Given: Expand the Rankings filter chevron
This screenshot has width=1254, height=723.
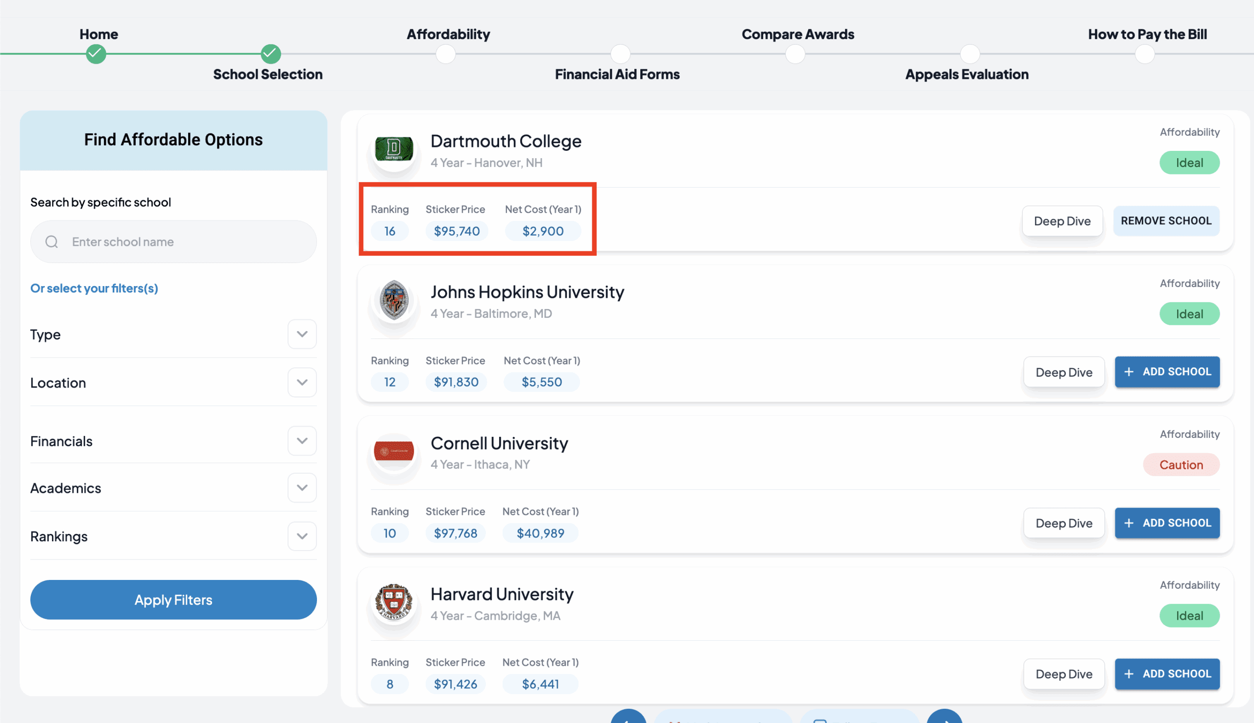Looking at the screenshot, I should 302,536.
